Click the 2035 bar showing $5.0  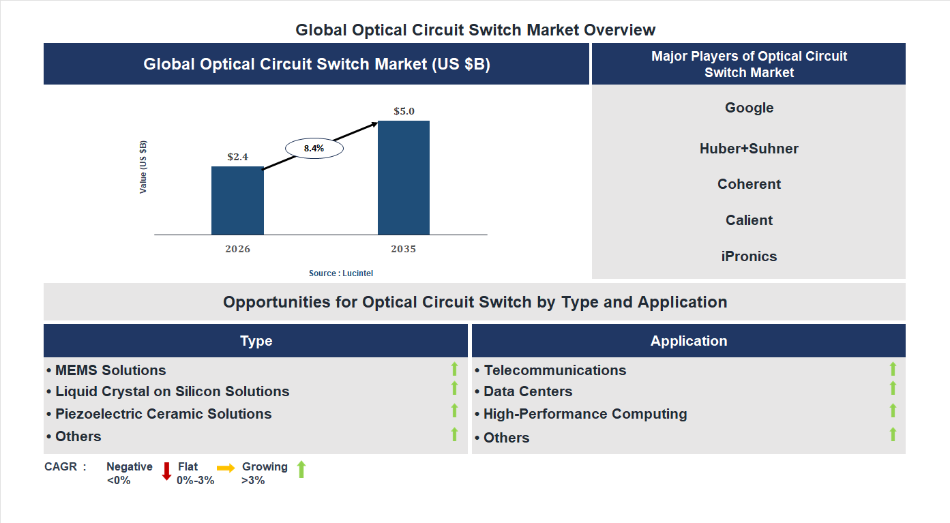(403, 177)
